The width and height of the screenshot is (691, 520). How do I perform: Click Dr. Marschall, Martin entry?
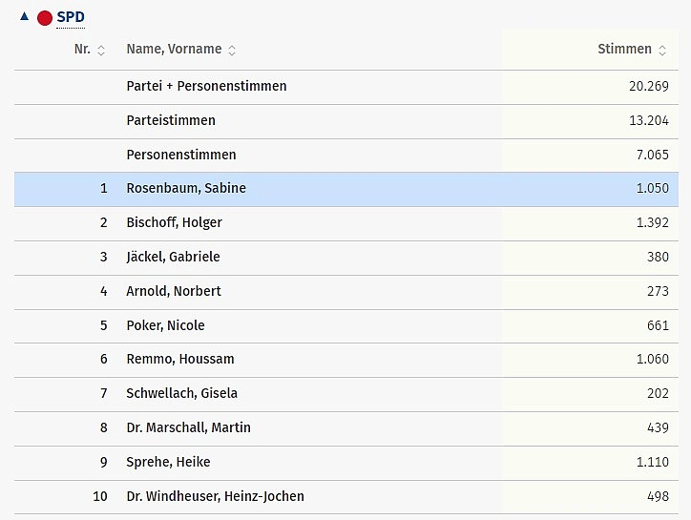pyautogui.click(x=188, y=427)
